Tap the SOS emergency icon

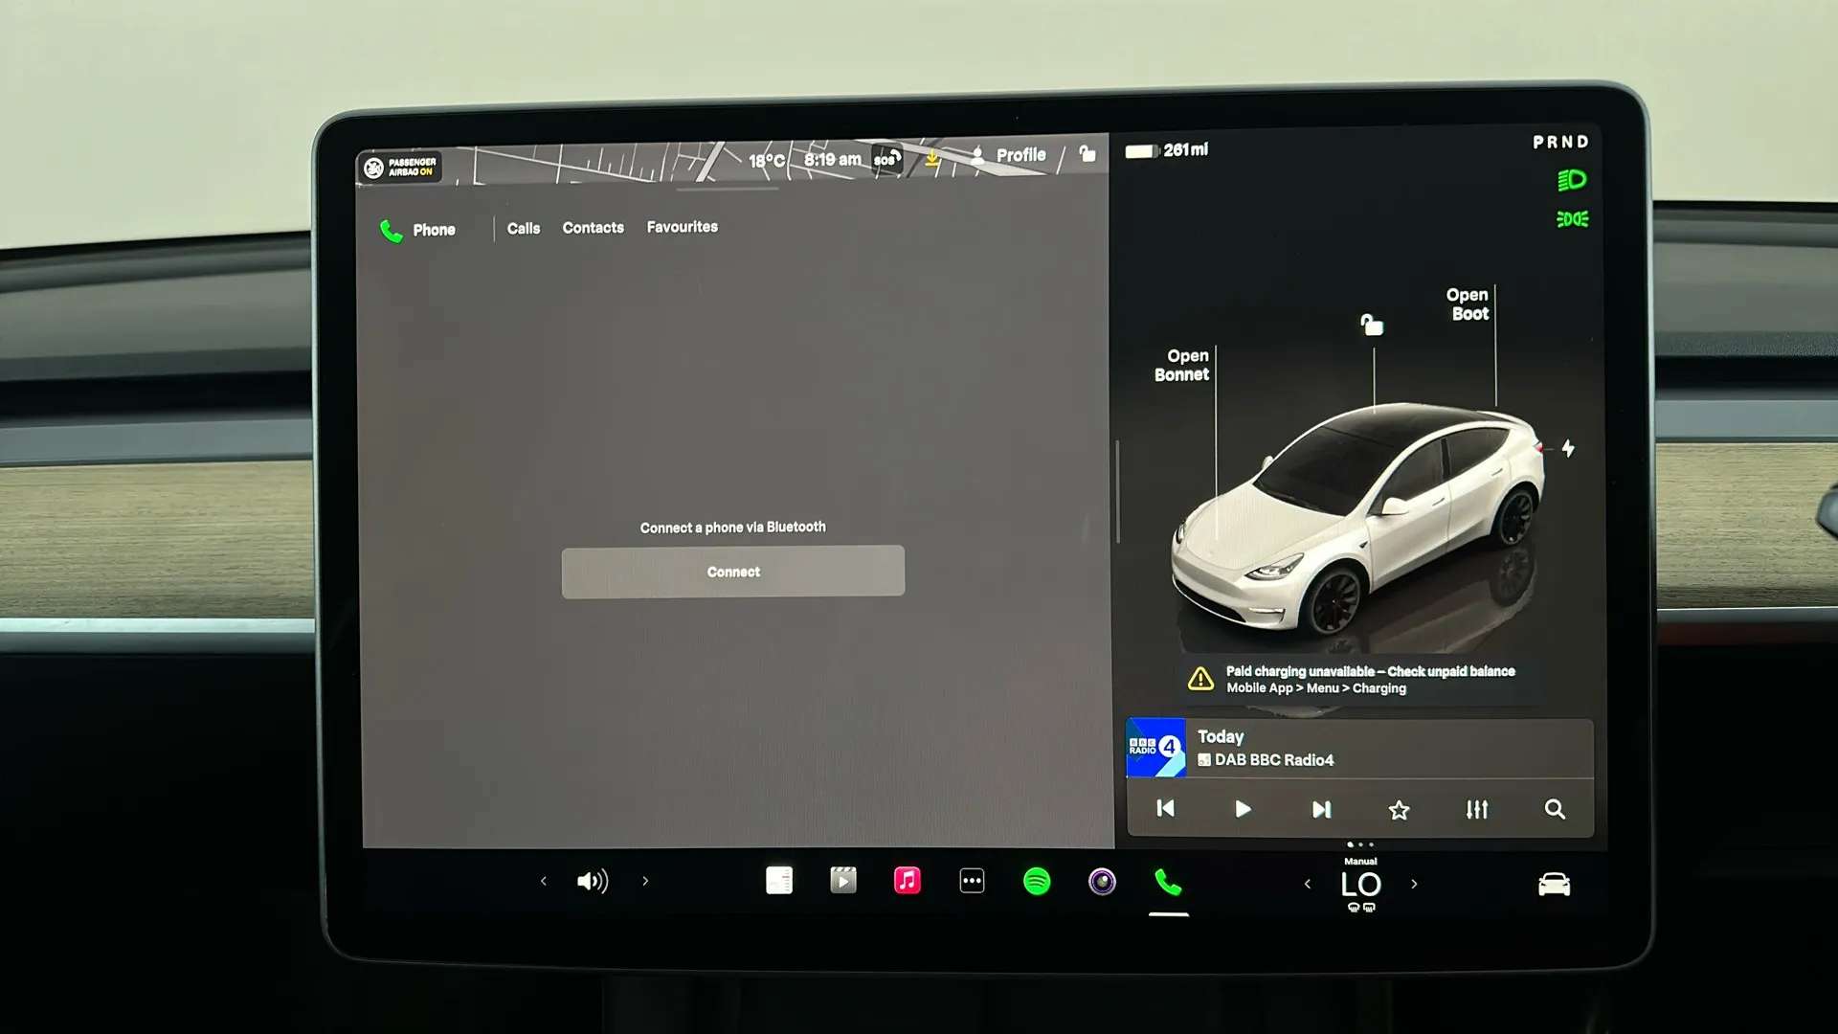point(887,159)
